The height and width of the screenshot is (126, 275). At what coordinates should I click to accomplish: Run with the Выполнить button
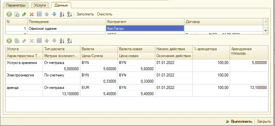(x=239, y=121)
